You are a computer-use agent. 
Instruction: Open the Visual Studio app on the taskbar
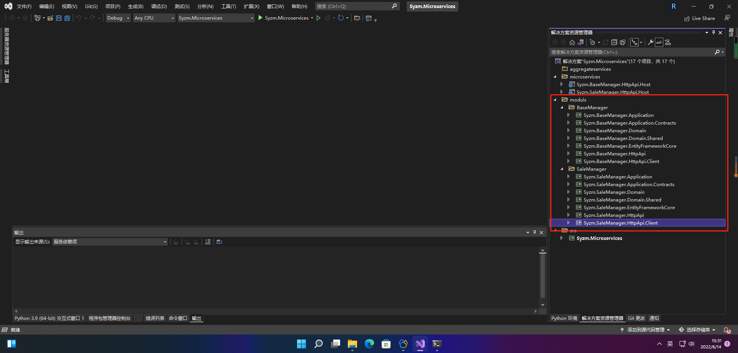(x=420, y=344)
